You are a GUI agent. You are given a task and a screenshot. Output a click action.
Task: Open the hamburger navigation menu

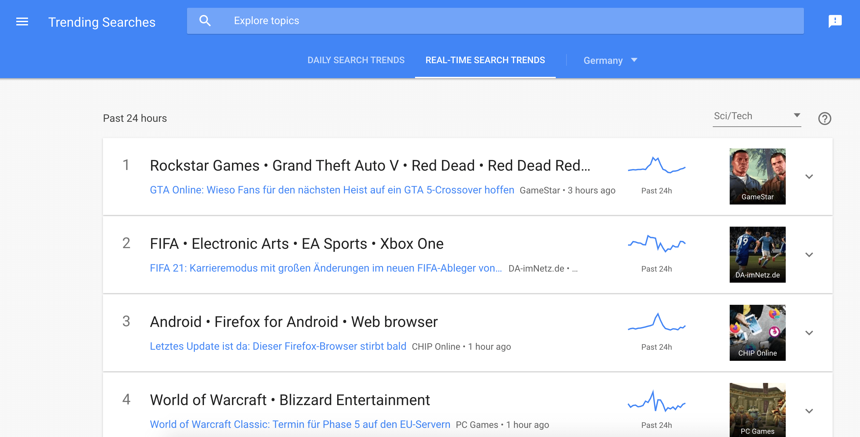(22, 22)
